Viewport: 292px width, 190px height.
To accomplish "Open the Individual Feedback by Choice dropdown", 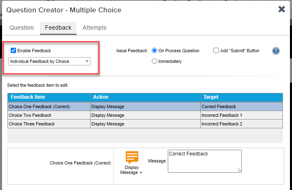I will pos(49,61).
